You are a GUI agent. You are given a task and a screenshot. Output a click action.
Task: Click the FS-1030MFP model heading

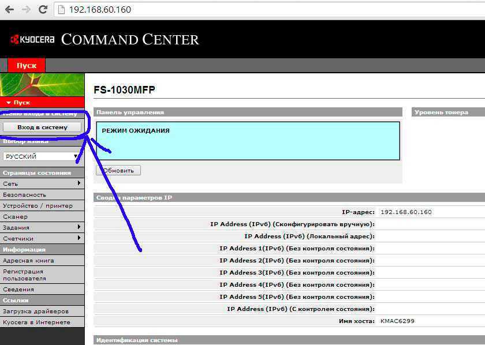pos(124,90)
